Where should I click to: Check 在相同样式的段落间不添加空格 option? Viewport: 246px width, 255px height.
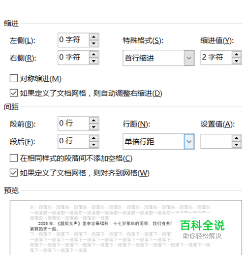pos(14,158)
